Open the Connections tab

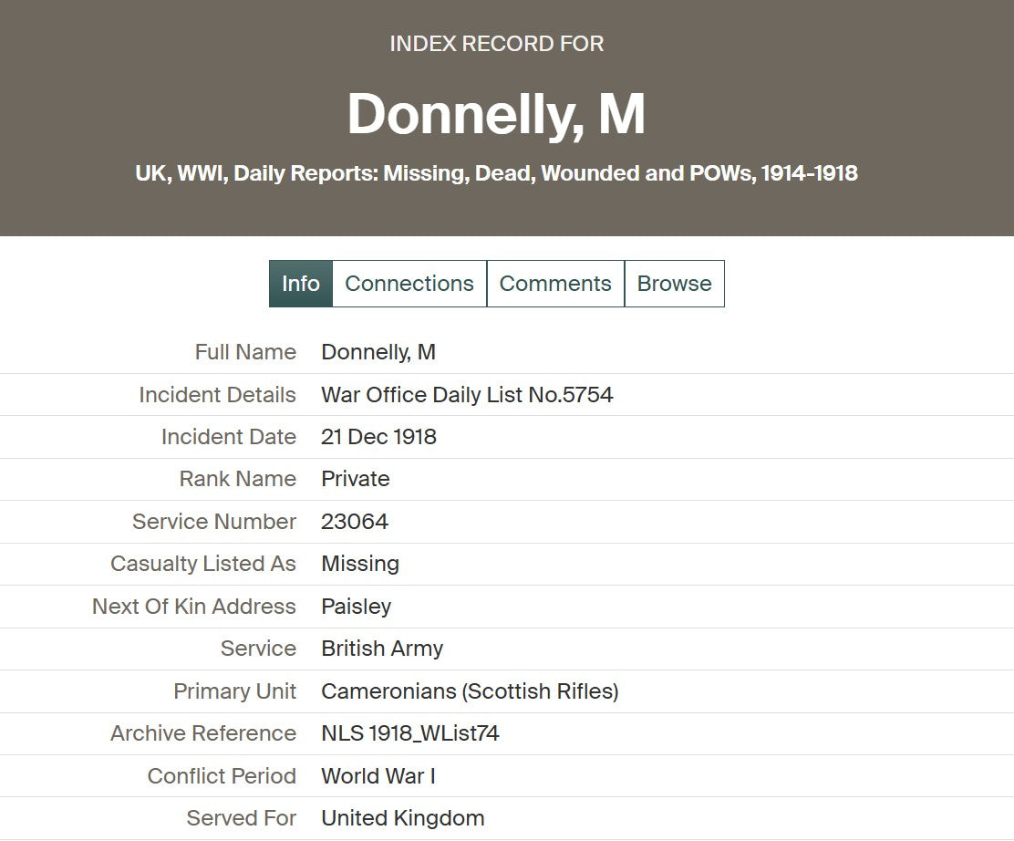(x=409, y=284)
